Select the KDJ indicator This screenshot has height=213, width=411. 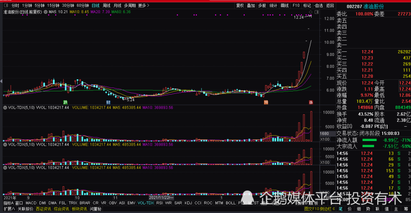click(188, 203)
